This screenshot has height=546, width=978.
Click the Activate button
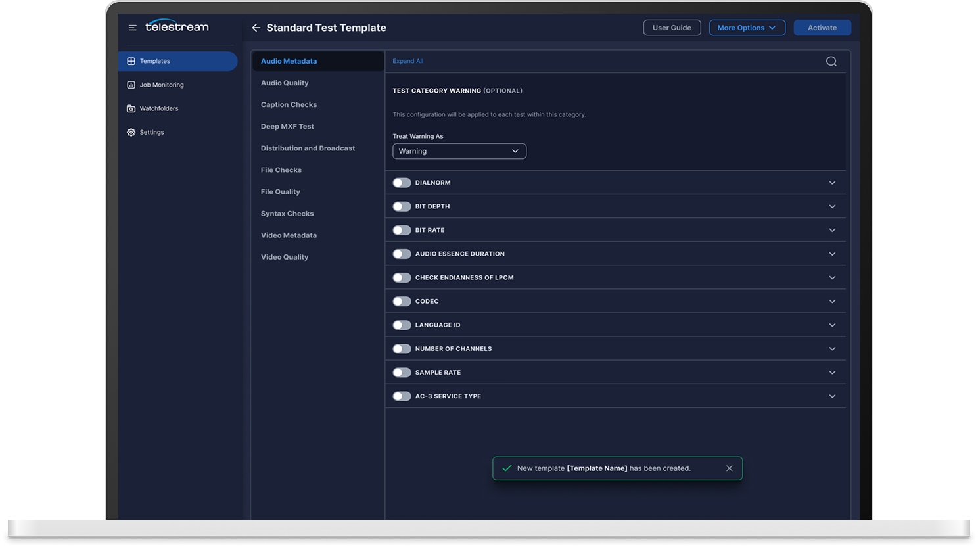[x=822, y=28]
